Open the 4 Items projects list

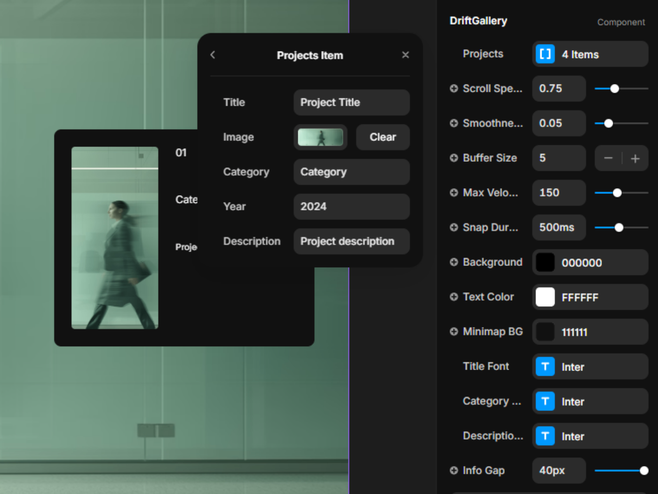(600, 54)
